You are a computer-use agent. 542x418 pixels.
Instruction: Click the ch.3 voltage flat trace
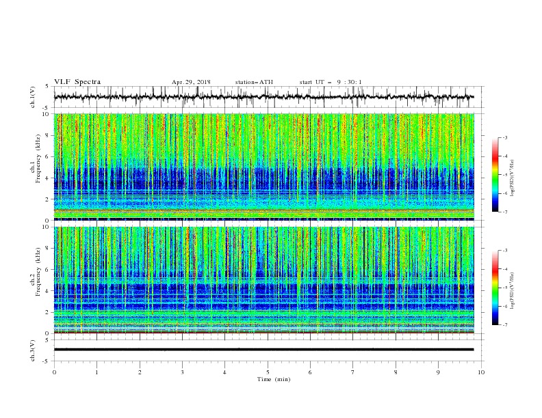(x=264, y=350)
